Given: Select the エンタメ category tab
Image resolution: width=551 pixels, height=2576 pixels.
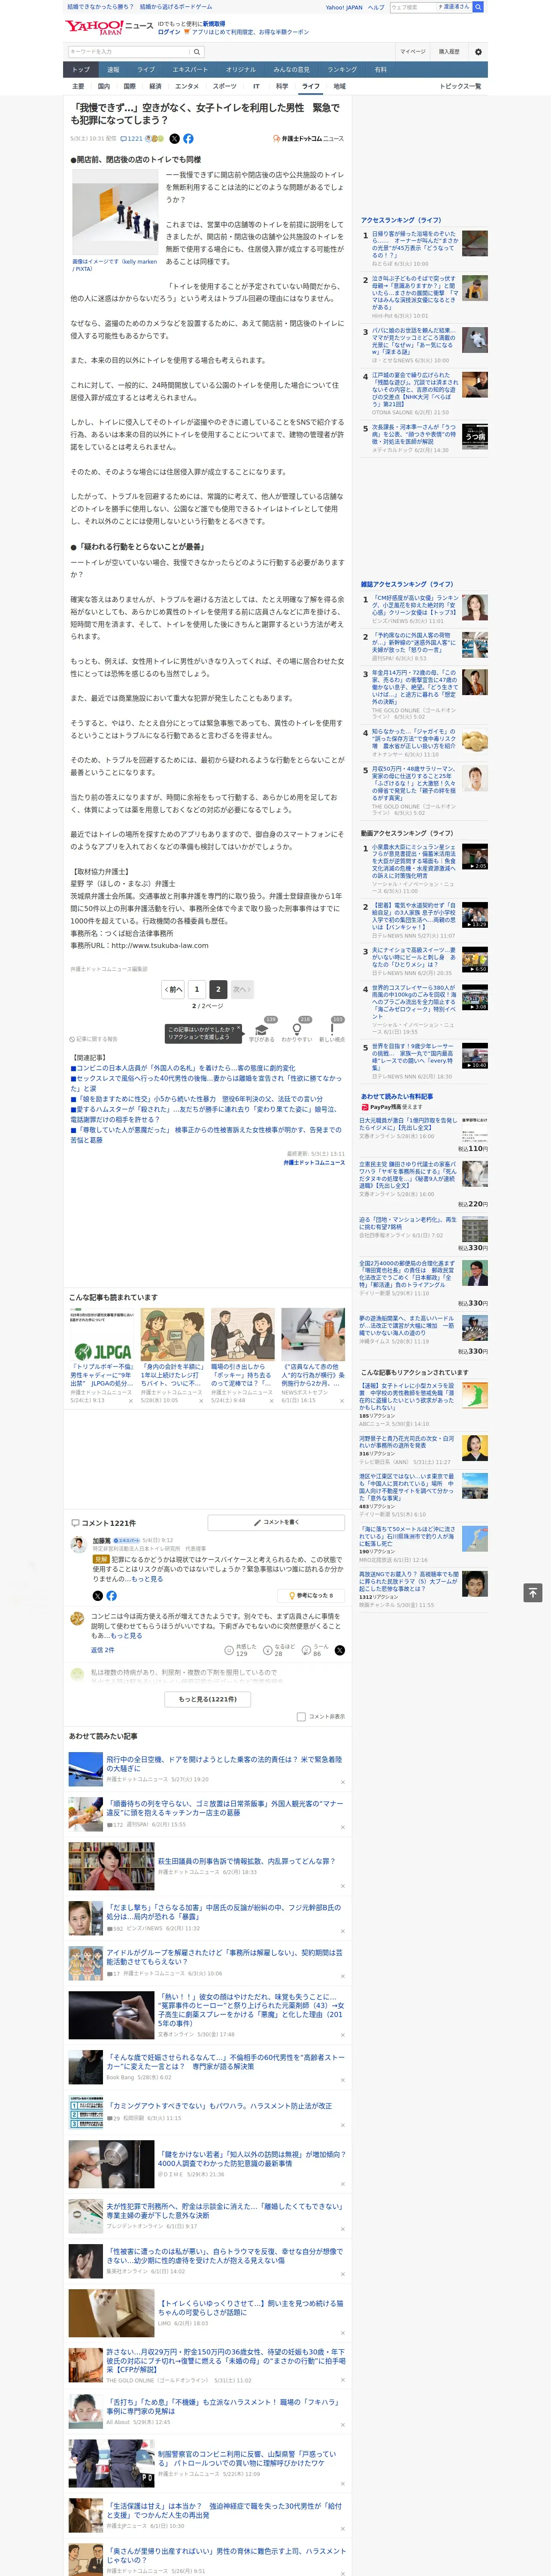Looking at the screenshot, I should click(x=187, y=86).
